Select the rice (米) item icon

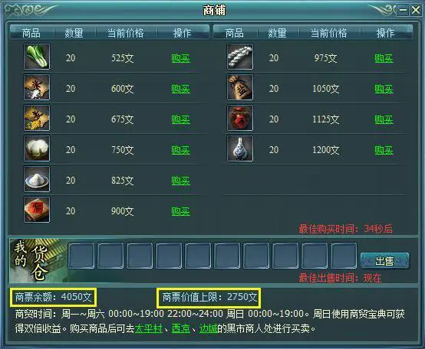(37, 87)
